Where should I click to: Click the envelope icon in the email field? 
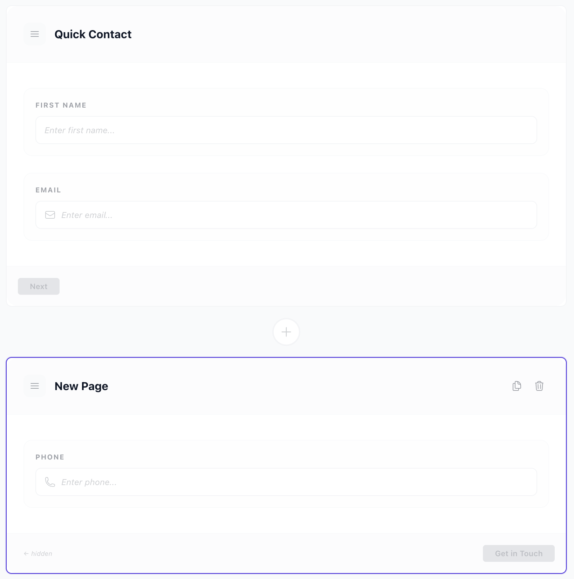50,215
